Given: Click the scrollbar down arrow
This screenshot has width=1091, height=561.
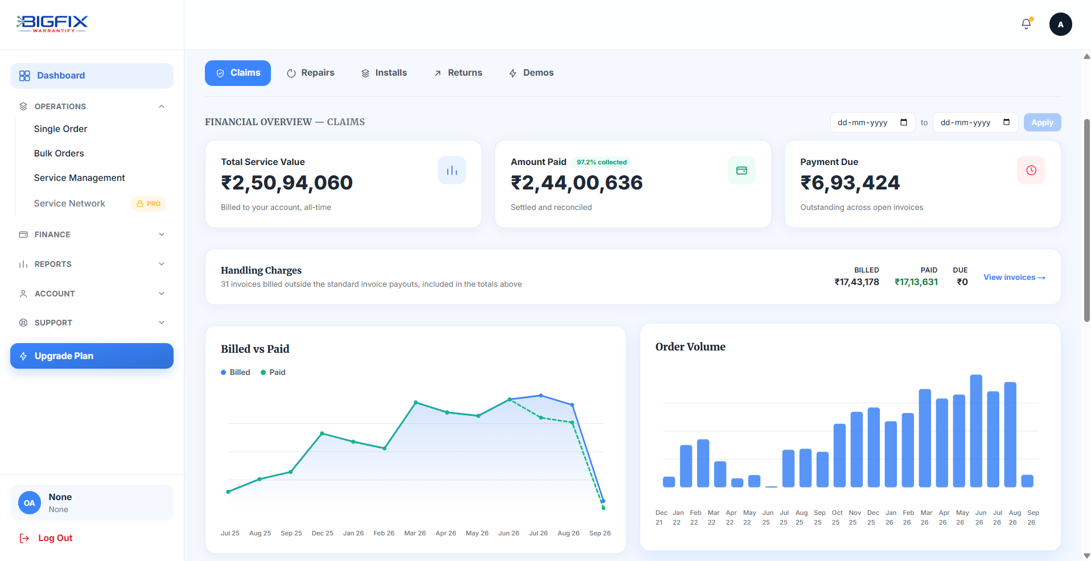Looking at the screenshot, I should [1086, 556].
